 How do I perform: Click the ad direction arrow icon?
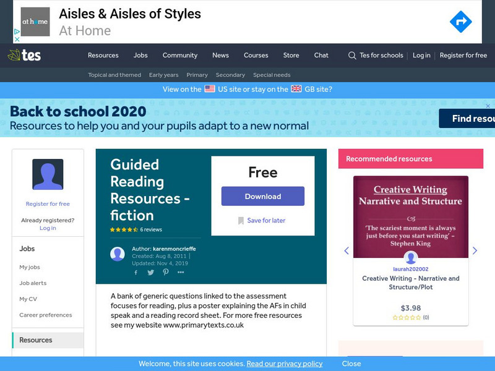[460, 22]
